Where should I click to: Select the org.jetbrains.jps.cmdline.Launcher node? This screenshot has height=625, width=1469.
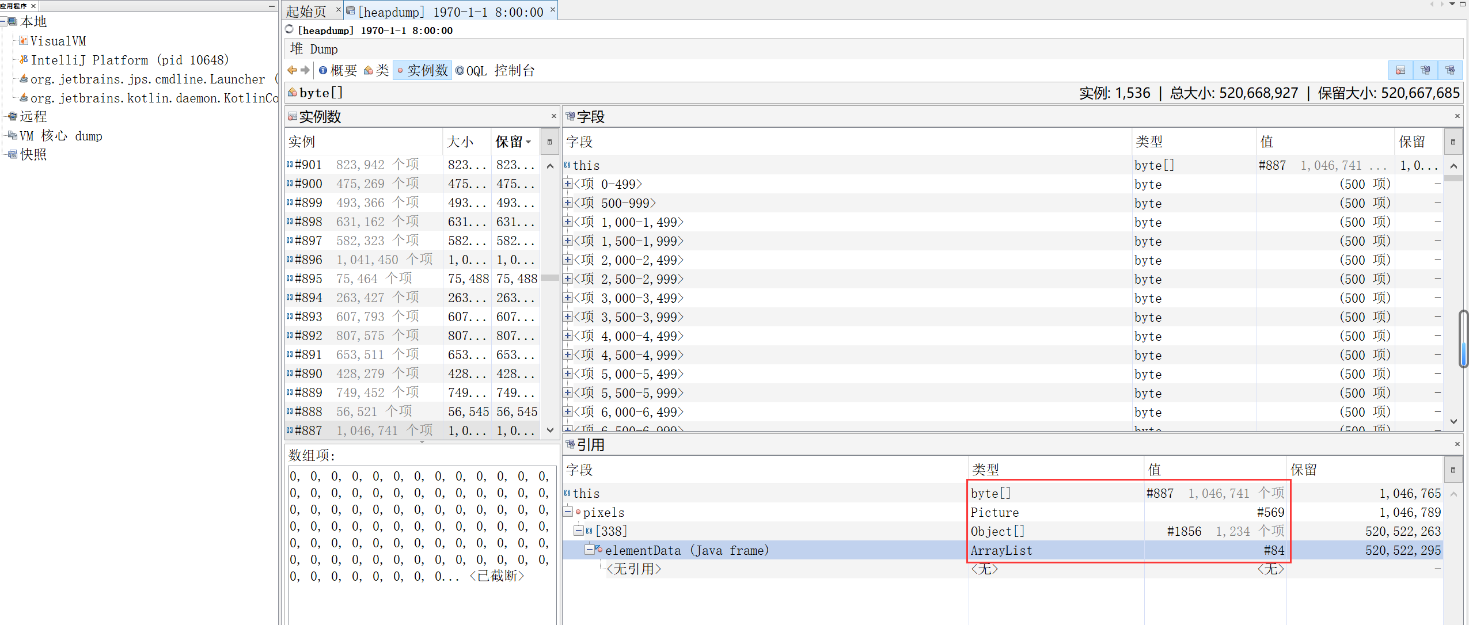[x=149, y=79]
